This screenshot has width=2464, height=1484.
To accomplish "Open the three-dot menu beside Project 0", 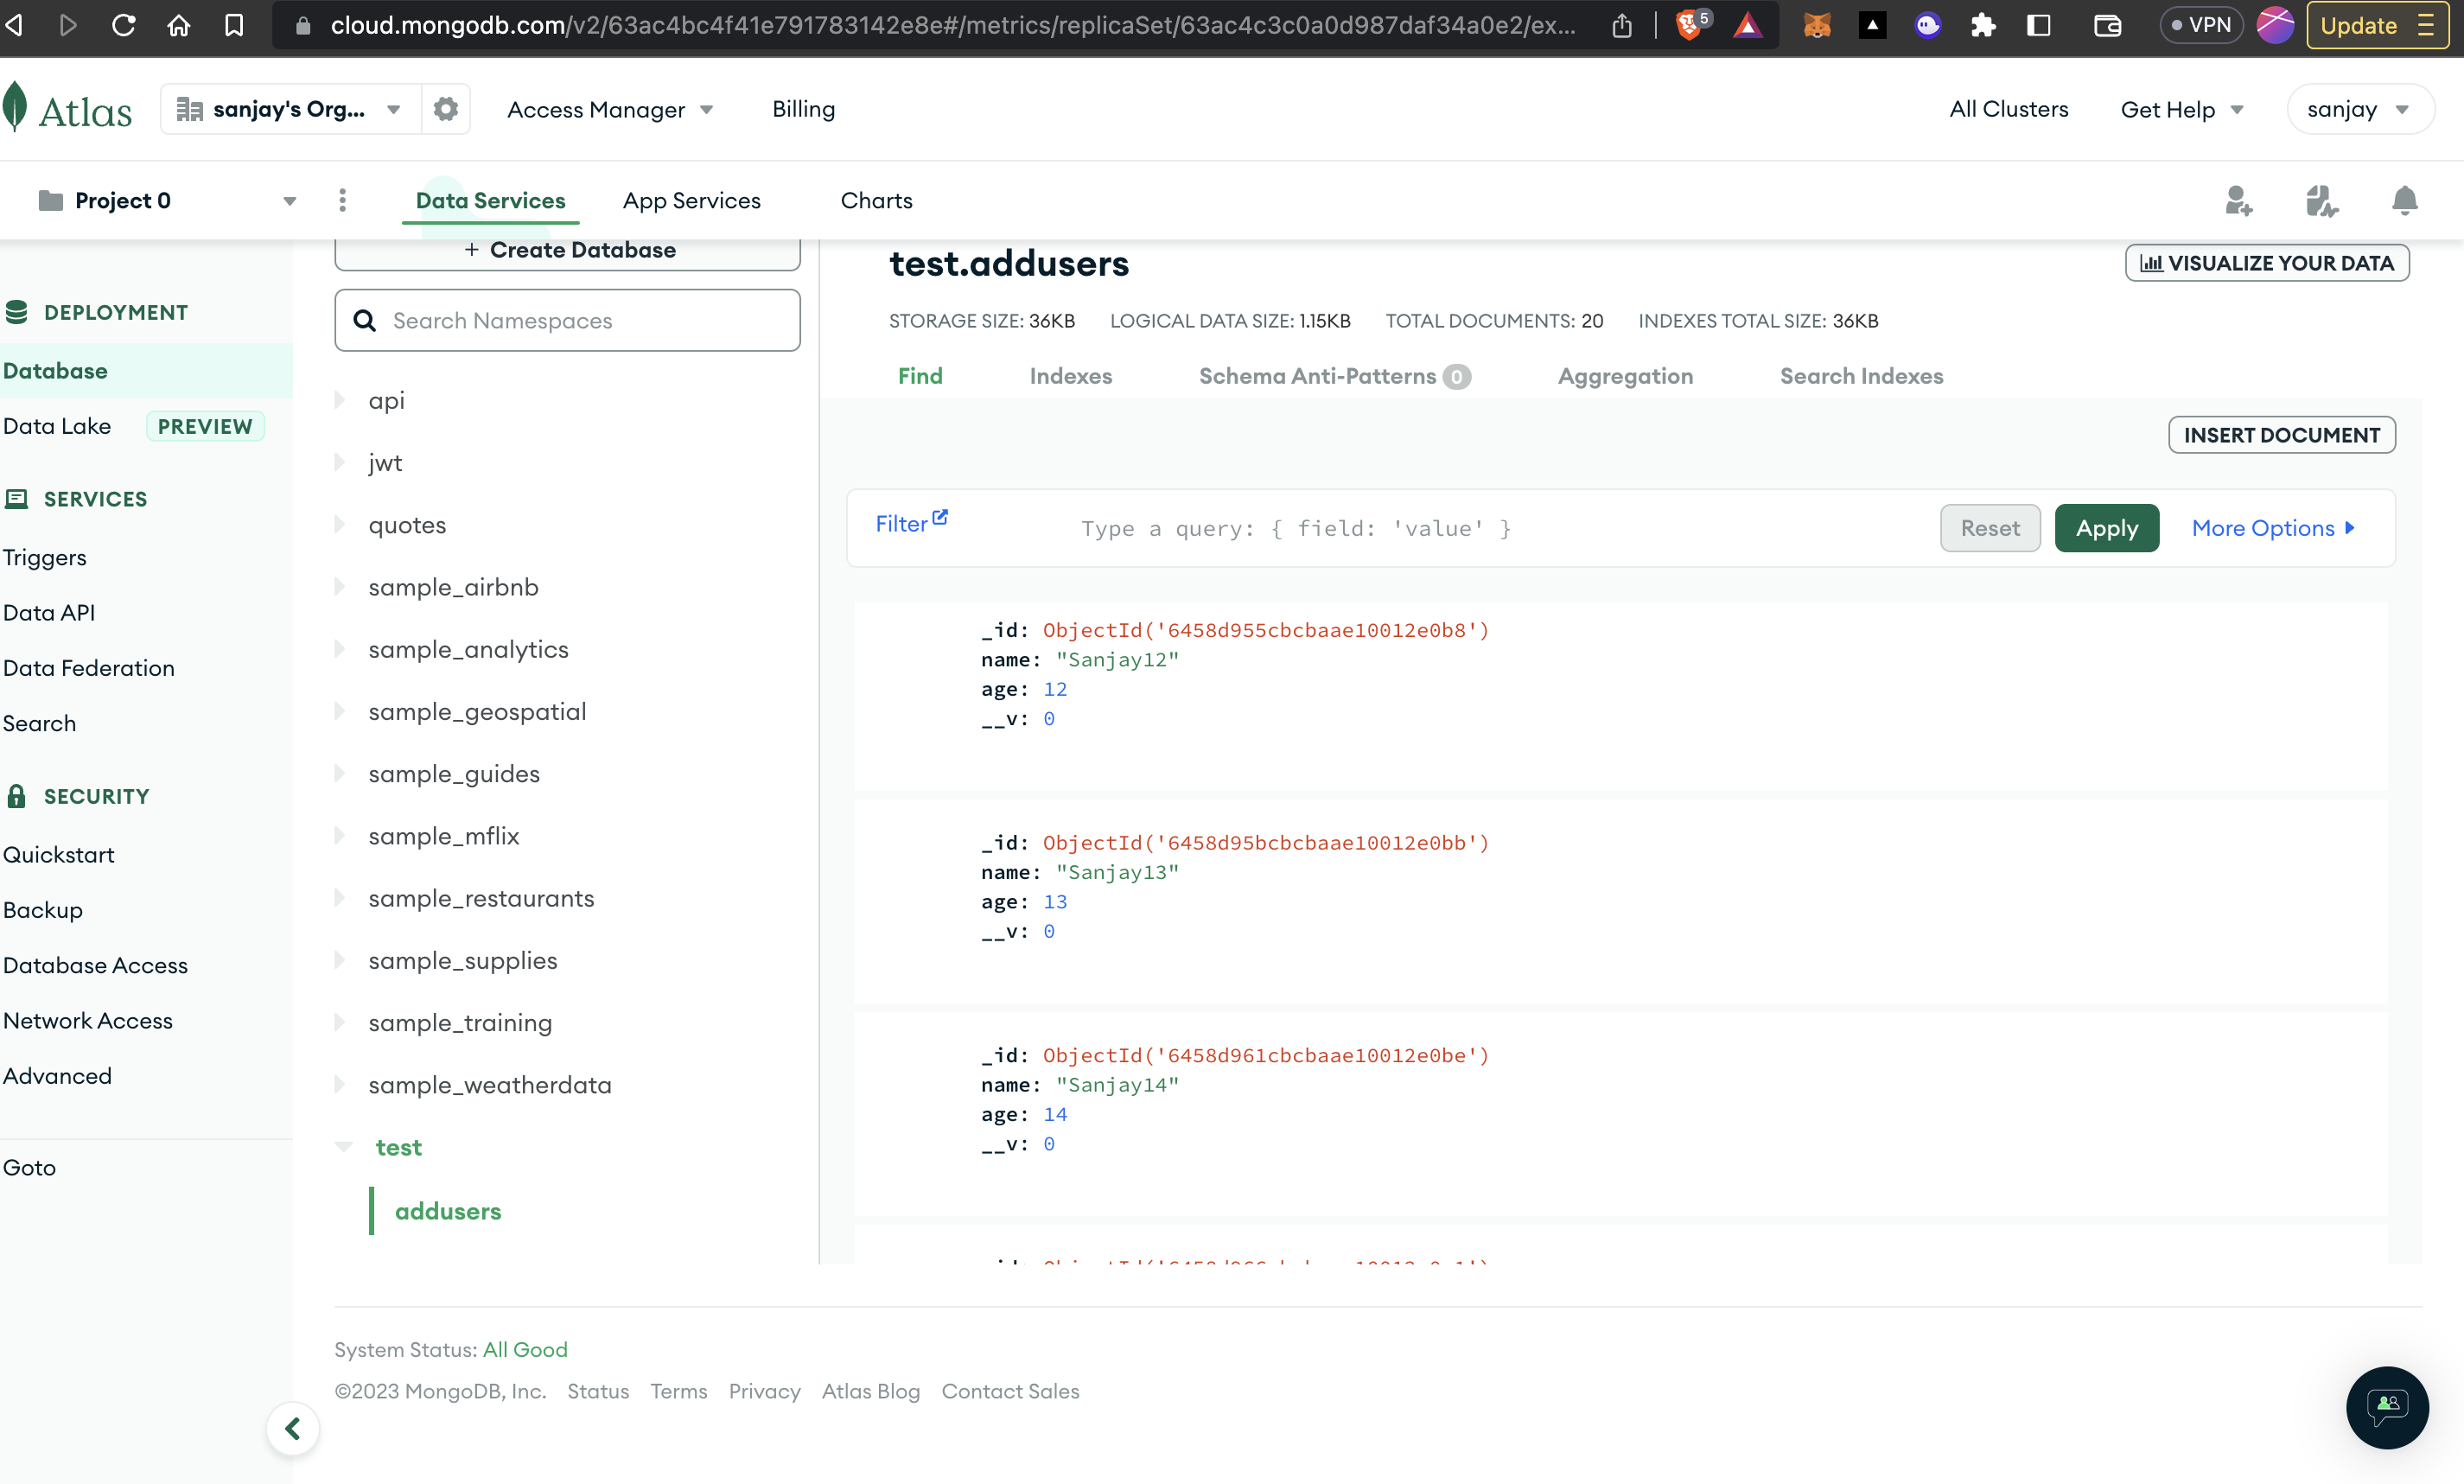I will point(342,200).
